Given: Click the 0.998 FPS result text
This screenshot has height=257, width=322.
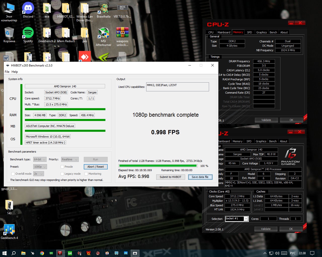Looking at the screenshot, I should click(x=165, y=132).
